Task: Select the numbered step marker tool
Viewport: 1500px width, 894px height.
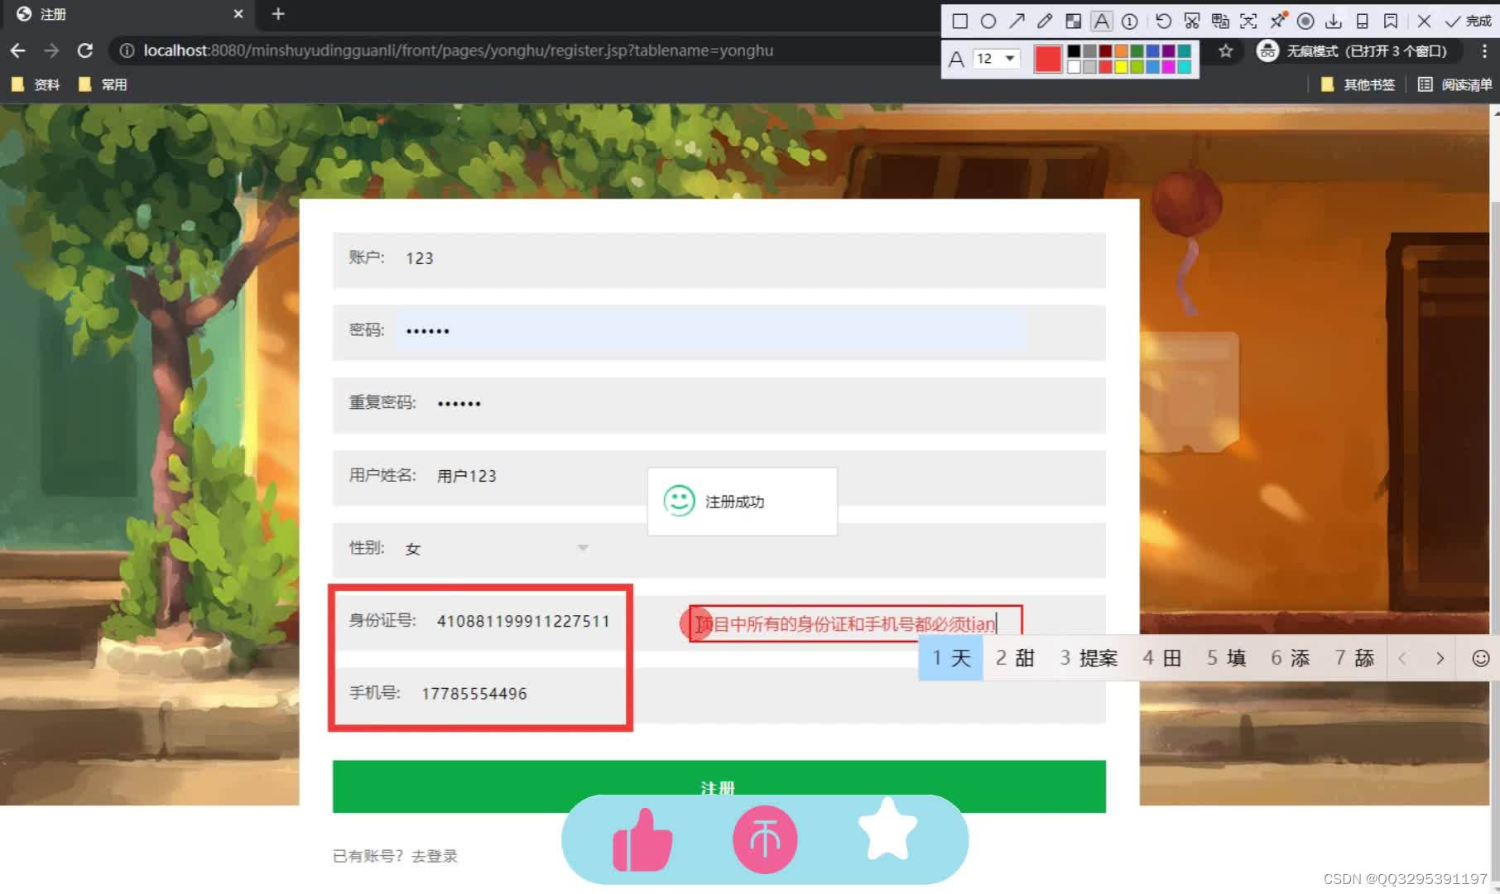Action: (x=1129, y=21)
